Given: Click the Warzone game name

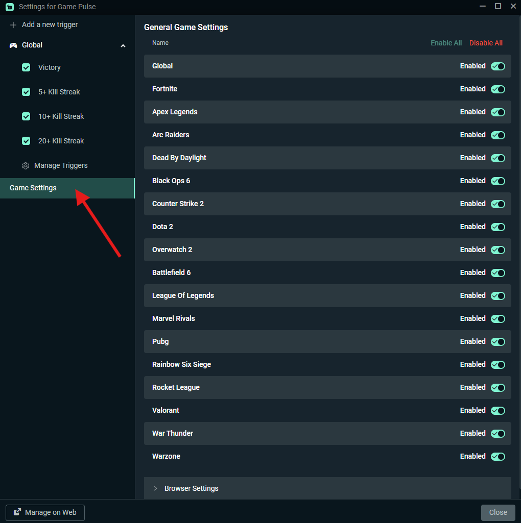Looking at the screenshot, I should 167,456.
